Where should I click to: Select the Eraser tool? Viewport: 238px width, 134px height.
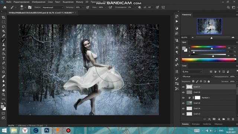3,50
